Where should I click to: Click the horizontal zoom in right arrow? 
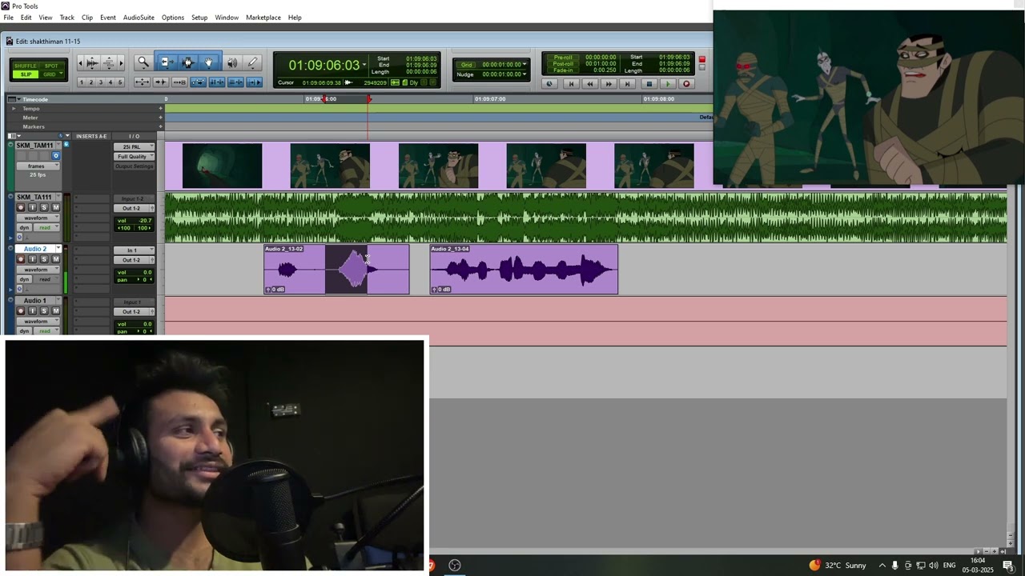121,62
